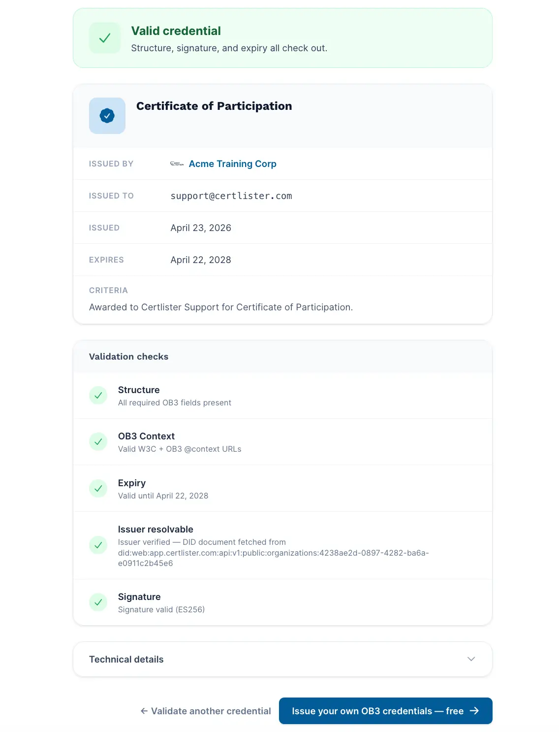
Task: Click the Technical details chevron arrow
Action: tap(471, 659)
